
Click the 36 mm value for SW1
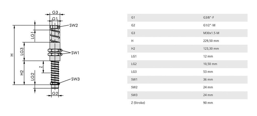coord(208,80)
